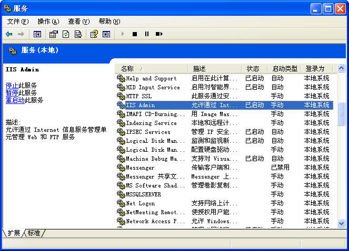Click the Pause Service button

tap(147, 34)
